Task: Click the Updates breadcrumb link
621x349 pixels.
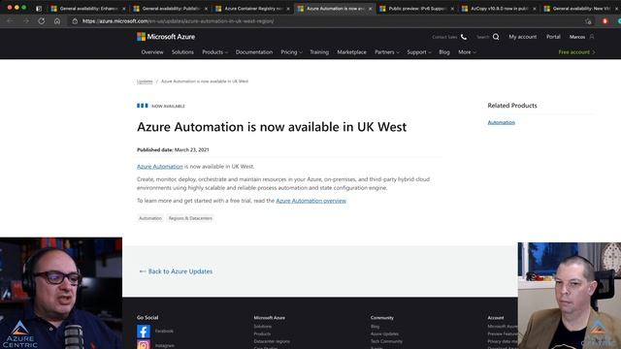Action: tap(145, 81)
